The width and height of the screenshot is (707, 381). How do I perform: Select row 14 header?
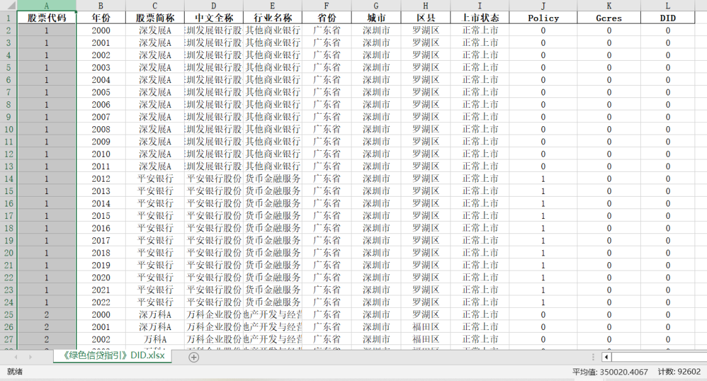[x=9, y=178]
